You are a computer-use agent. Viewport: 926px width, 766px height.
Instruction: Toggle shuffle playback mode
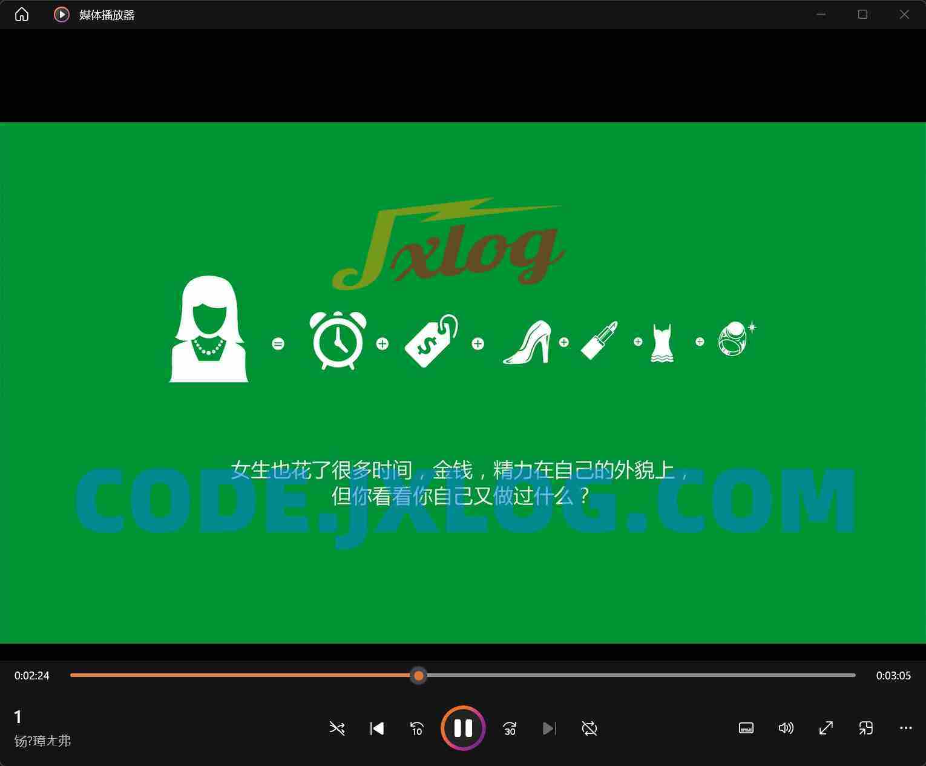coord(337,728)
